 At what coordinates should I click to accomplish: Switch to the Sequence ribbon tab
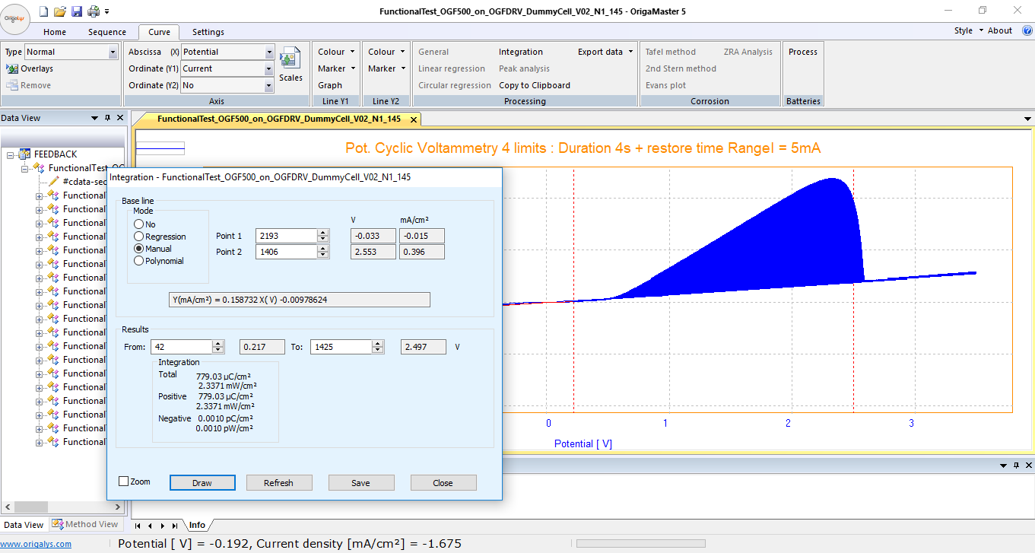coord(107,32)
